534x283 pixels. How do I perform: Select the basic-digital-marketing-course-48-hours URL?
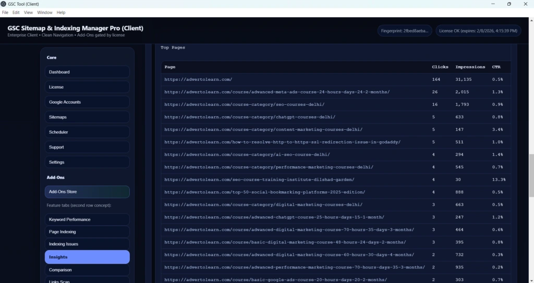285,242
